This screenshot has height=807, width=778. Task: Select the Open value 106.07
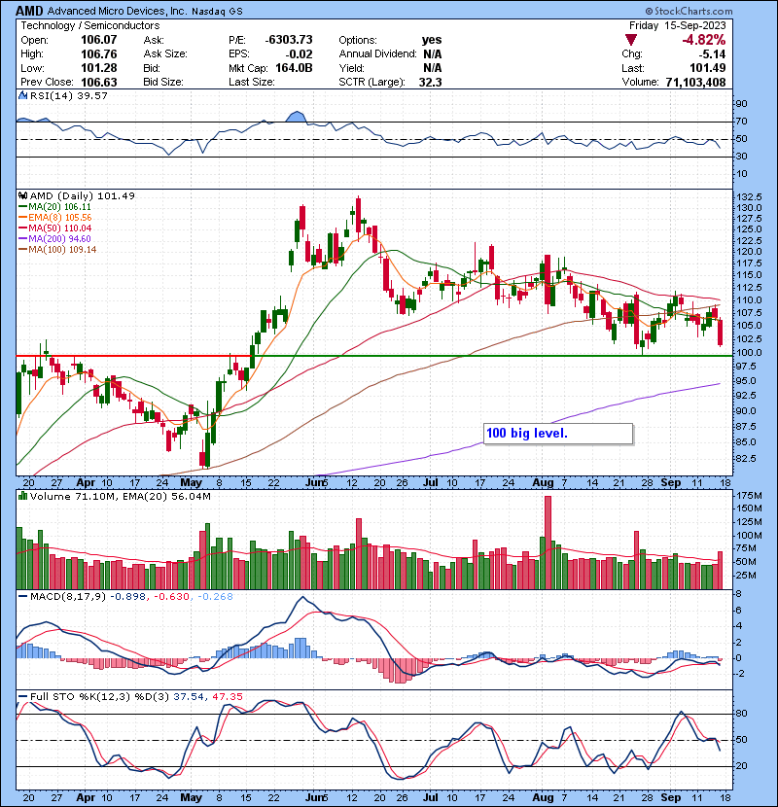click(x=99, y=40)
